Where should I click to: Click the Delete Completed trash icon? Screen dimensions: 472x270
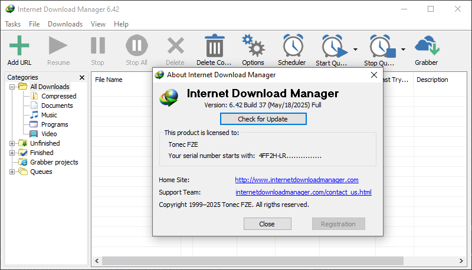click(x=215, y=45)
